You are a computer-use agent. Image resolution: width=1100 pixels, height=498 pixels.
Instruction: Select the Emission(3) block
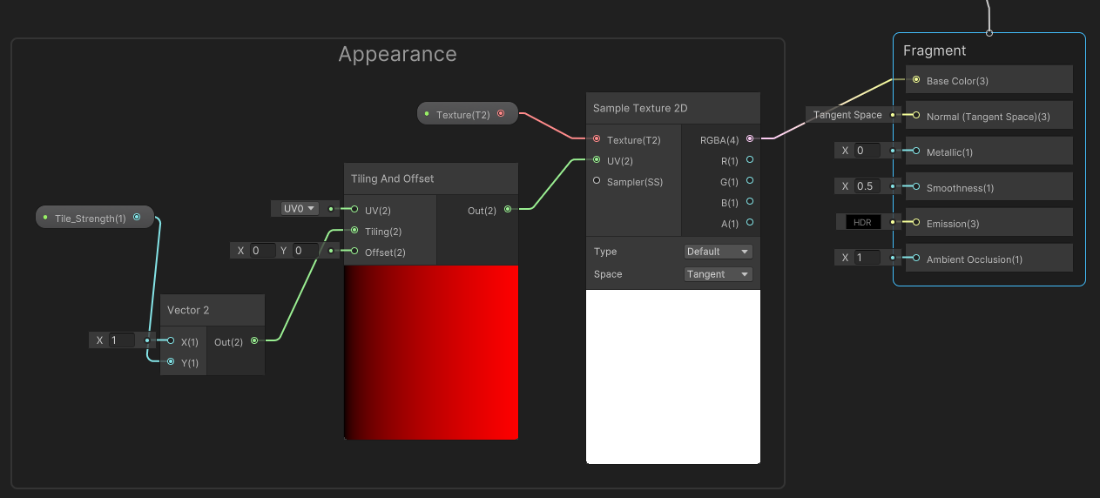click(989, 223)
